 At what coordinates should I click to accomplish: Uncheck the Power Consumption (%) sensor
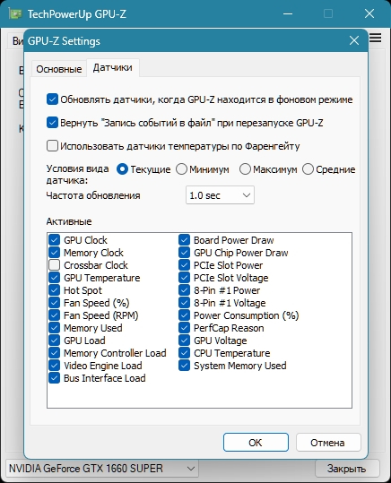[185, 315]
